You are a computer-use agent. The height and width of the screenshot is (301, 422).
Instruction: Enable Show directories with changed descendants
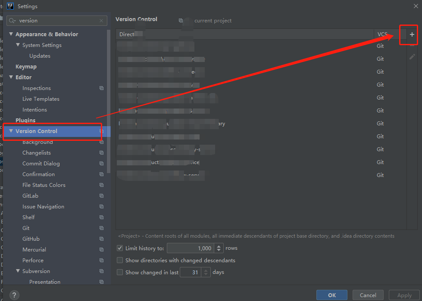pos(120,260)
